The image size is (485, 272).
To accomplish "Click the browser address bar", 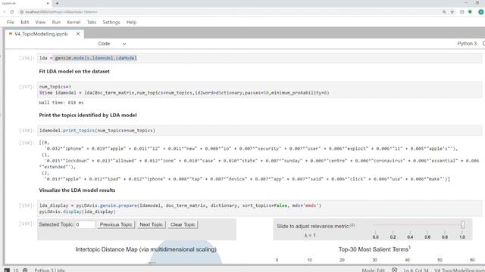I will (x=229, y=12).
